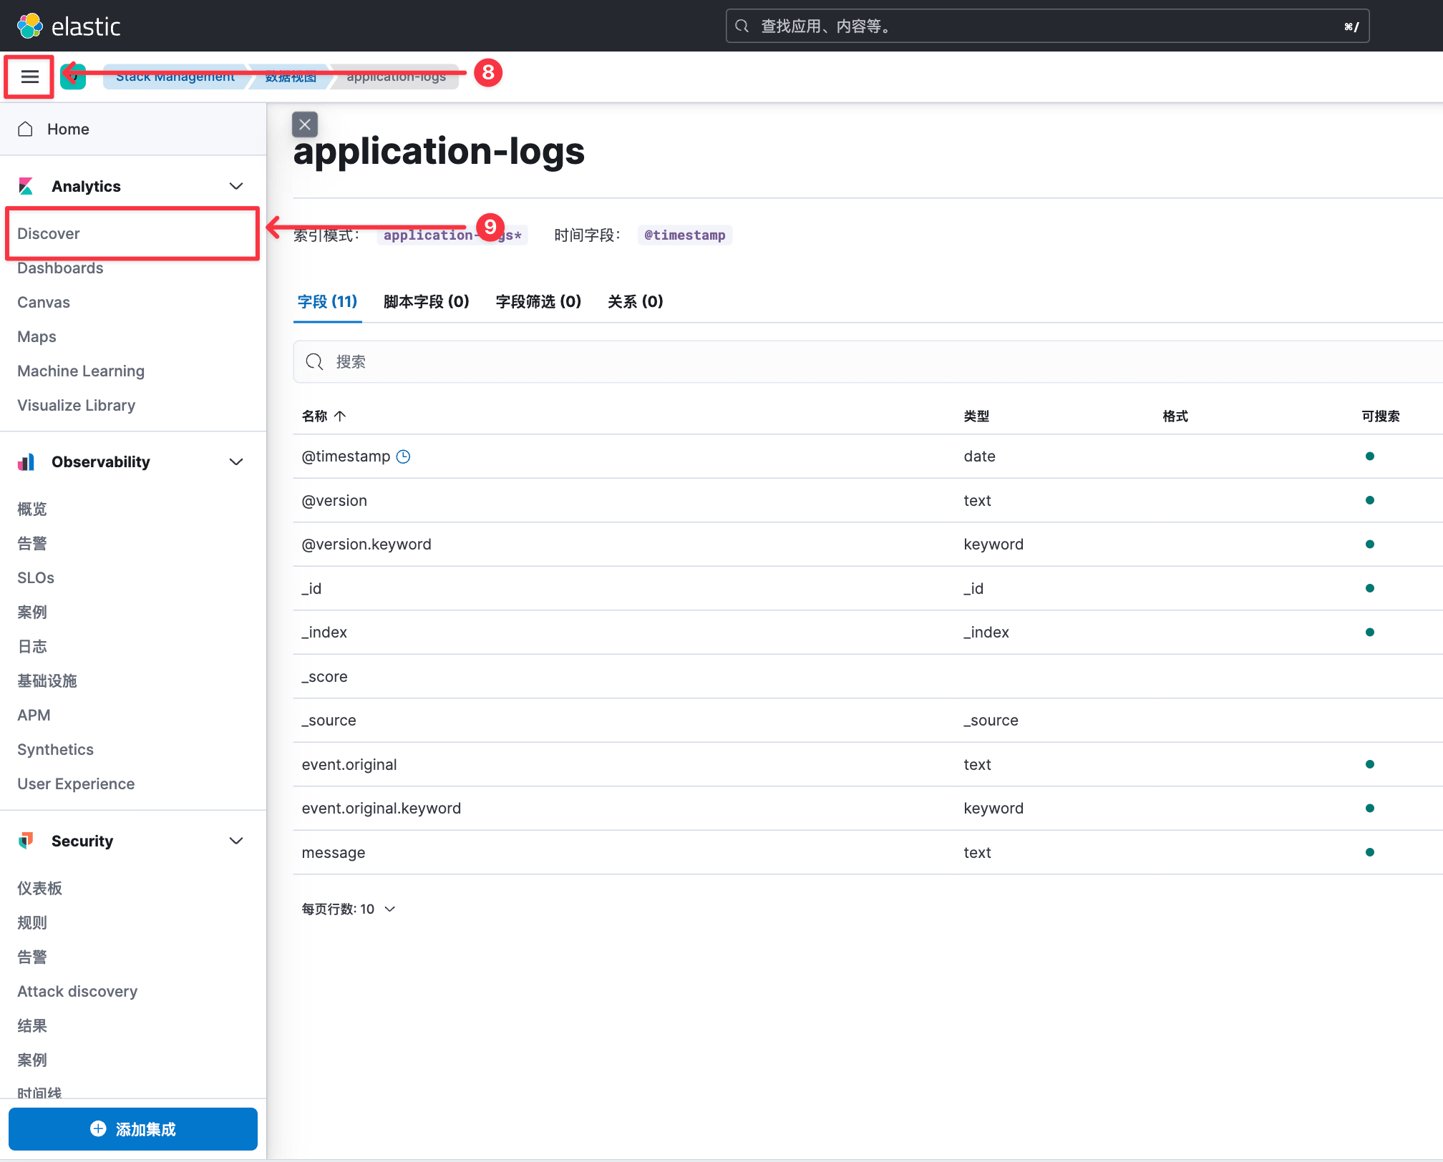The image size is (1443, 1162).
Task: Switch to 脚本字段 (0) tab
Action: [x=427, y=301]
